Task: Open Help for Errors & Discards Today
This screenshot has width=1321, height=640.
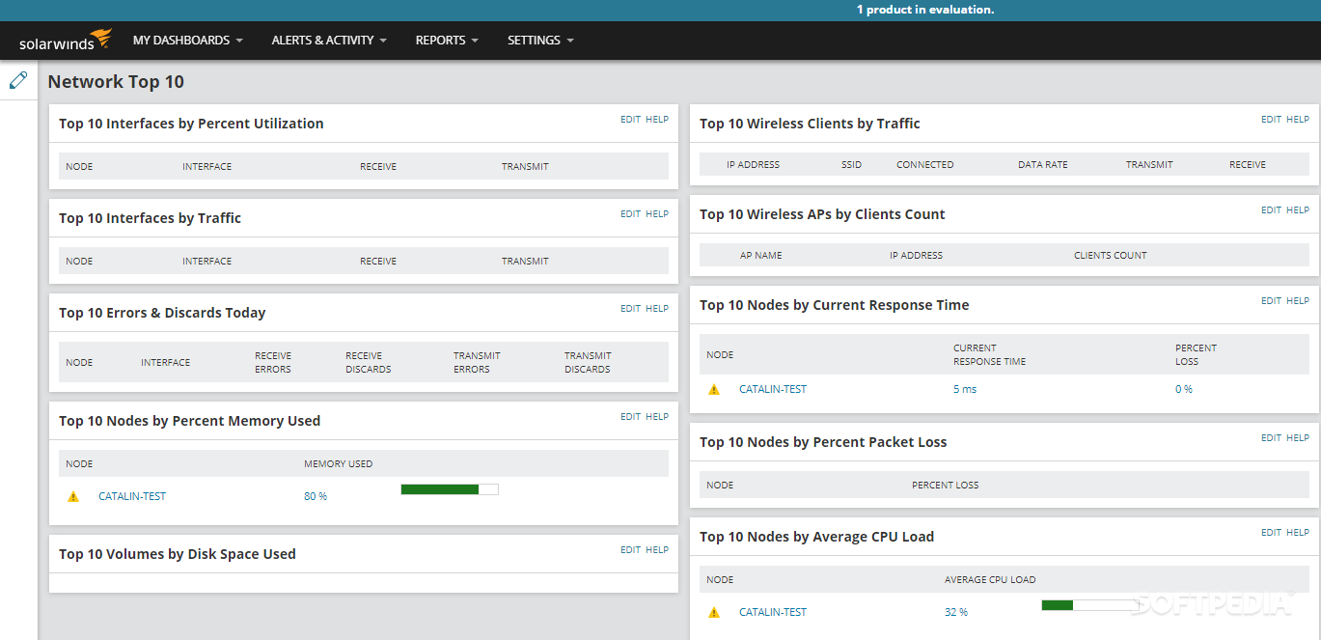Action: [657, 309]
